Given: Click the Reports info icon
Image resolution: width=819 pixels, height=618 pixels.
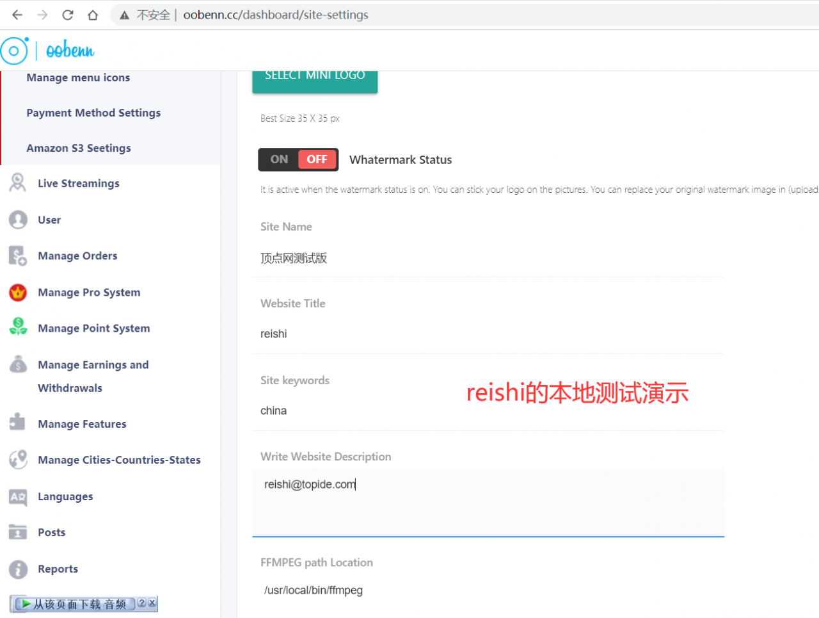Looking at the screenshot, I should 18,569.
